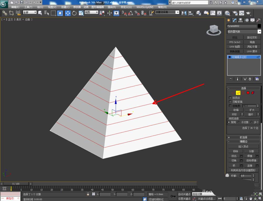The height and width of the screenshot is (201, 263).
Task: Expand the 软选择 rollout
Action: pos(243,137)
